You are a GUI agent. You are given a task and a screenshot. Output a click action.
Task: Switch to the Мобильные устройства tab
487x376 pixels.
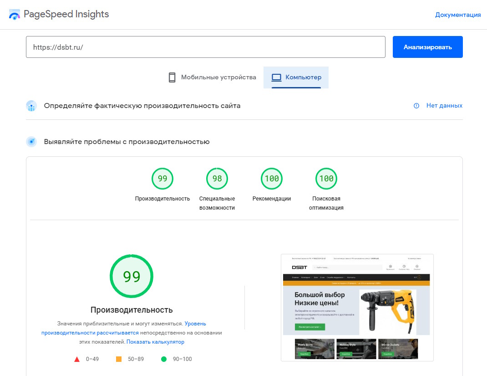pyautogui.click(x=213, y=77)
